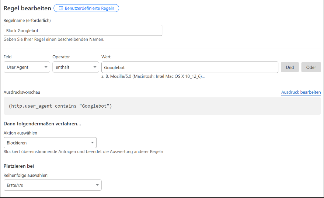This screenshot has width=324, height=198.
Task: Open the Ausdruck bearbeiten link
Action: [301, 92]
